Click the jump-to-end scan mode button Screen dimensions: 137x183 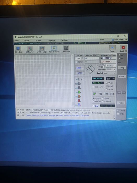[112, 94]
